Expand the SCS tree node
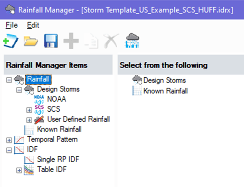 click(x=29, y=110)
